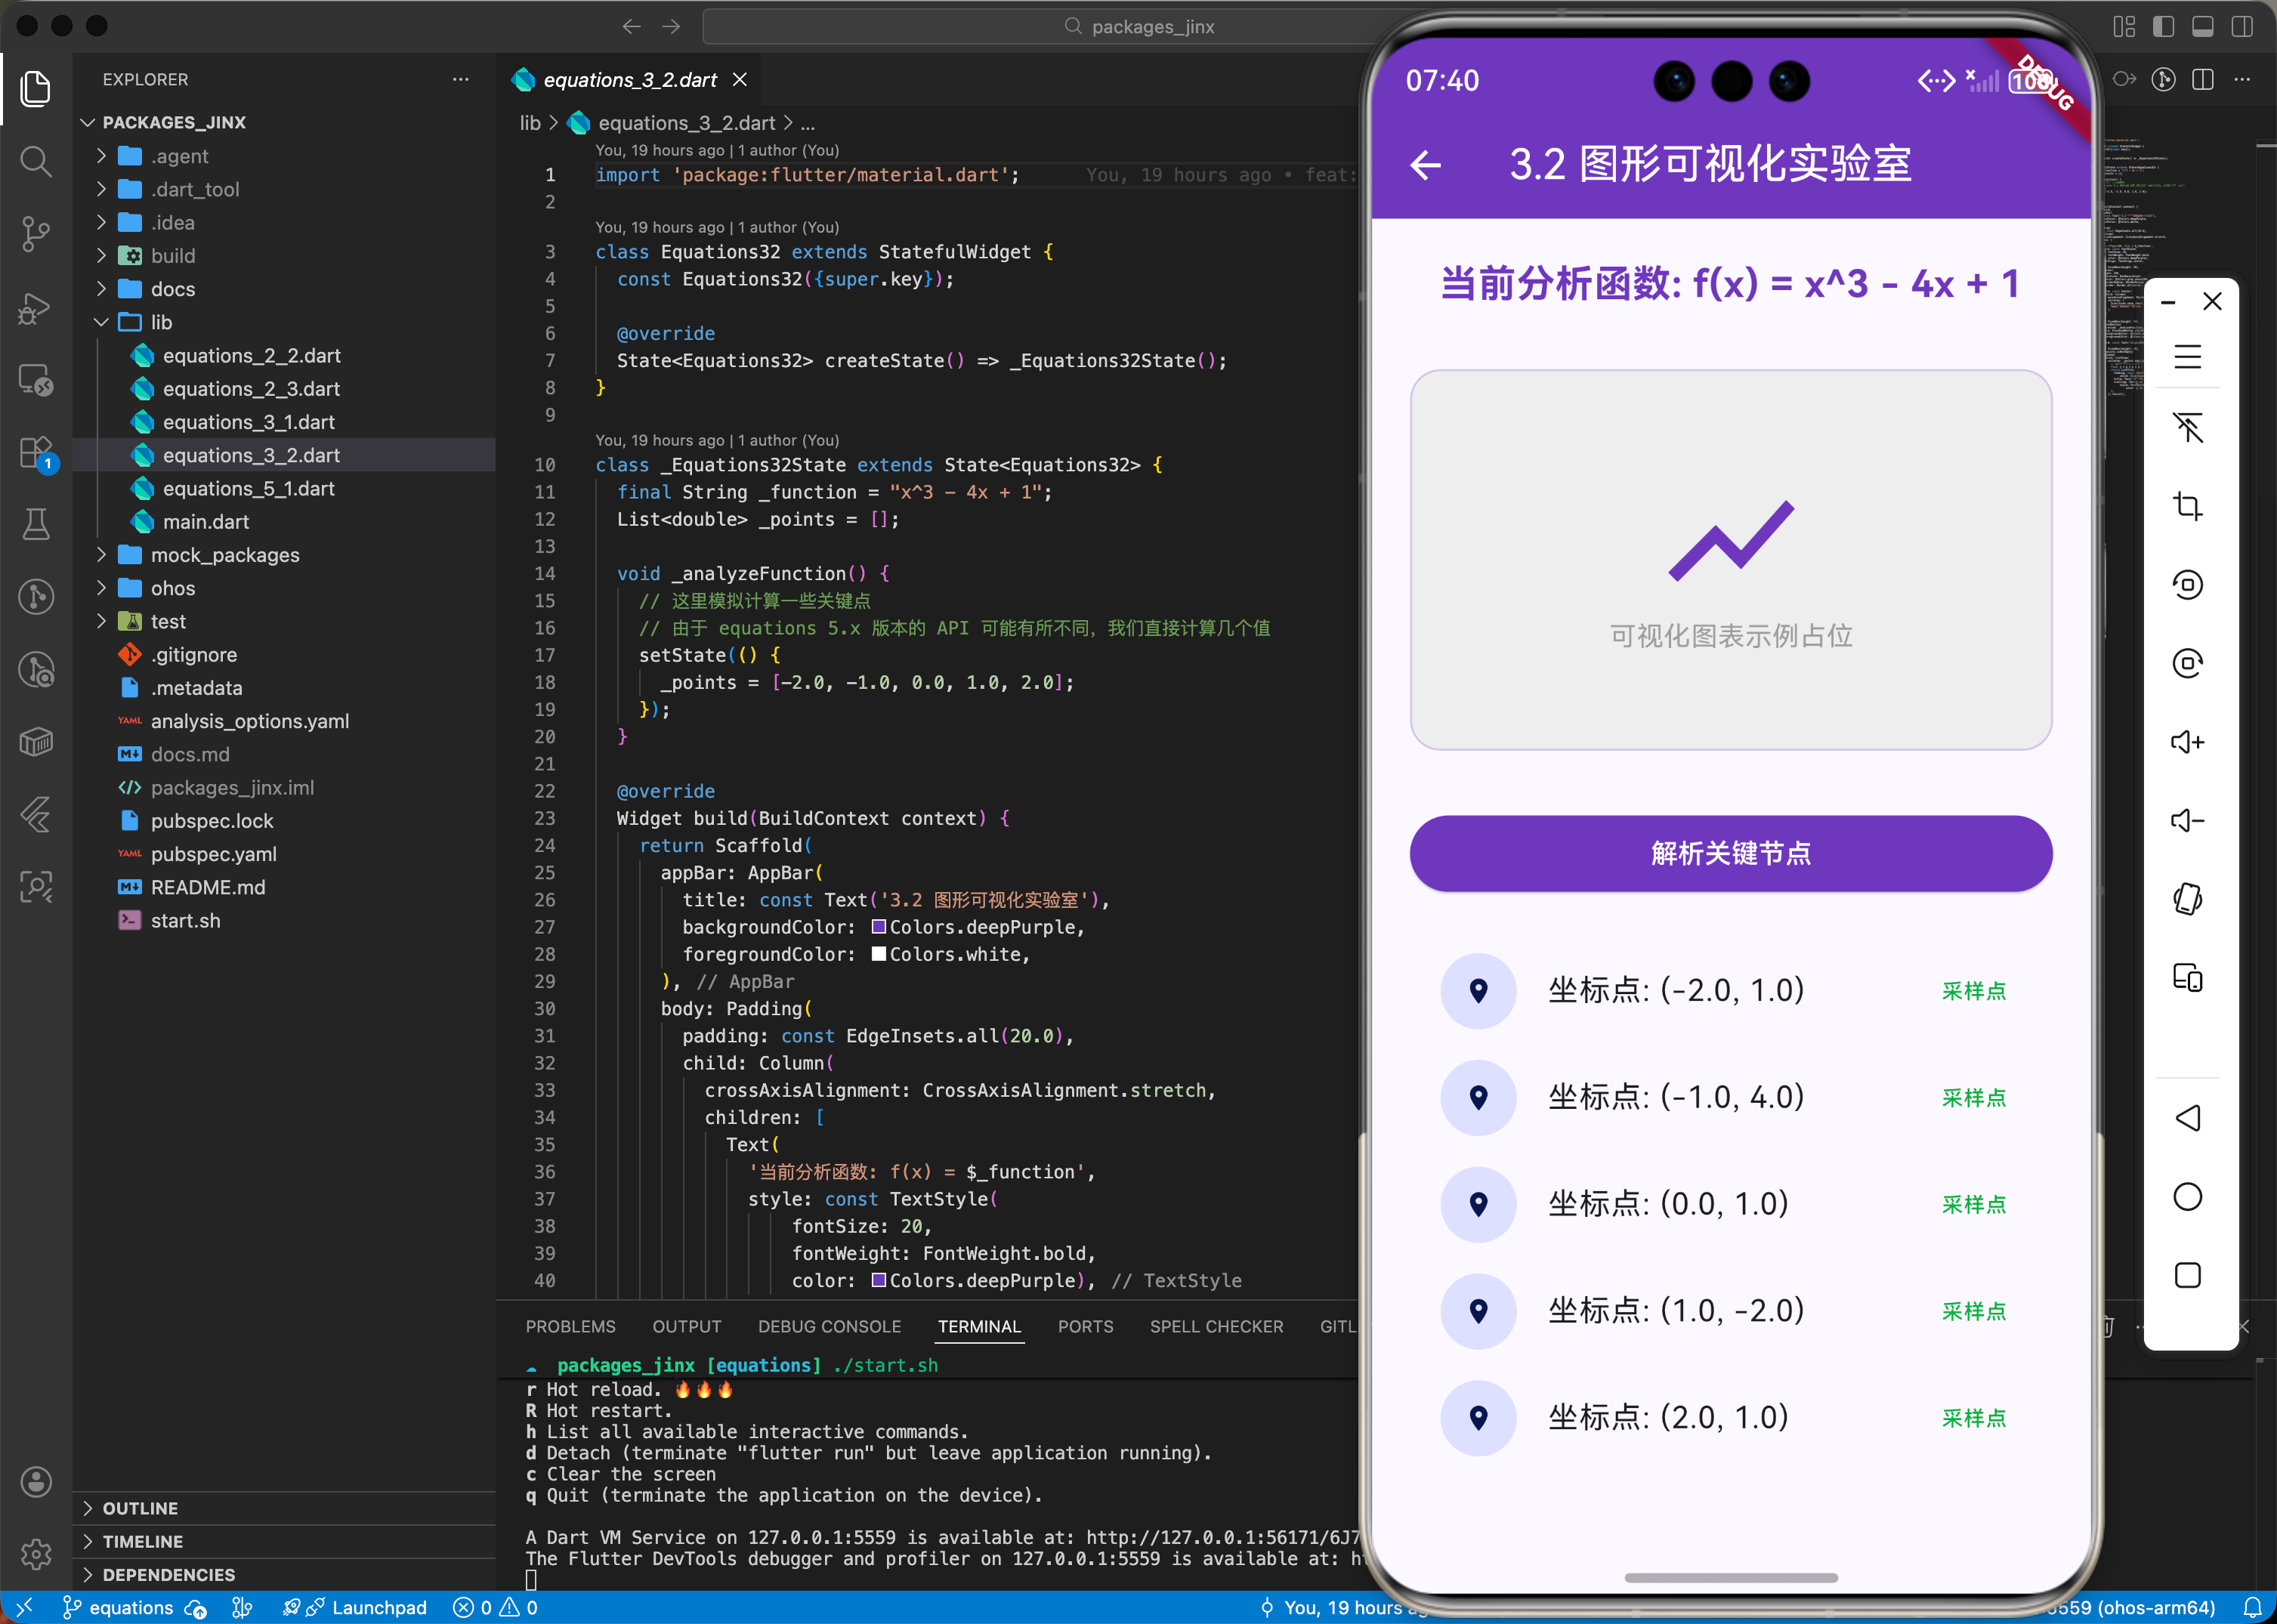Viewport: 2277px width, 1624px height.
Task: Tap back arrow in app header
Action: pos(1425,165)
